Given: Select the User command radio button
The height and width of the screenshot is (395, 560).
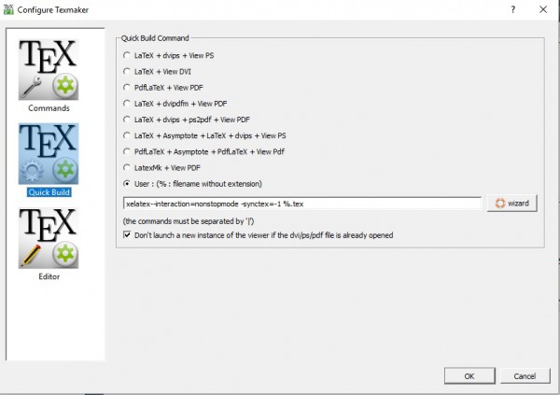Looking at the screenshot, I should click(x=128, y=182).
